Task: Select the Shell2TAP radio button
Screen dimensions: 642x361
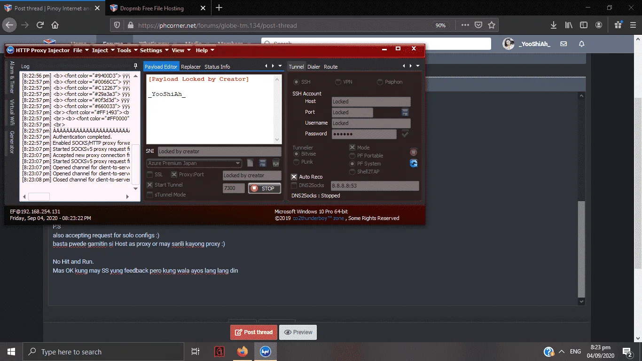Action: [x=352, y=172]
